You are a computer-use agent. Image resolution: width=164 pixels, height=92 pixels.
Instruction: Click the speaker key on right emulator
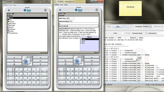click(x=92, y=64)
